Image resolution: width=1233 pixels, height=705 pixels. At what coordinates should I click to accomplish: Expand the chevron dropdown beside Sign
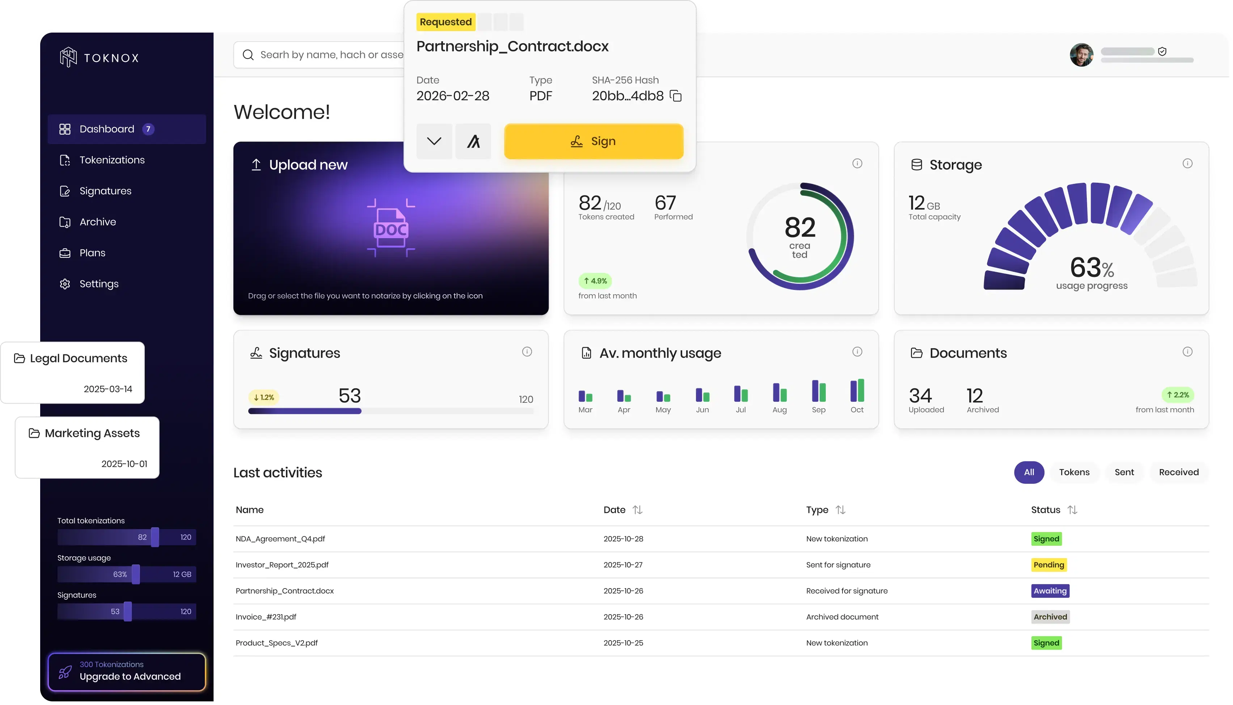coord(435,142)
